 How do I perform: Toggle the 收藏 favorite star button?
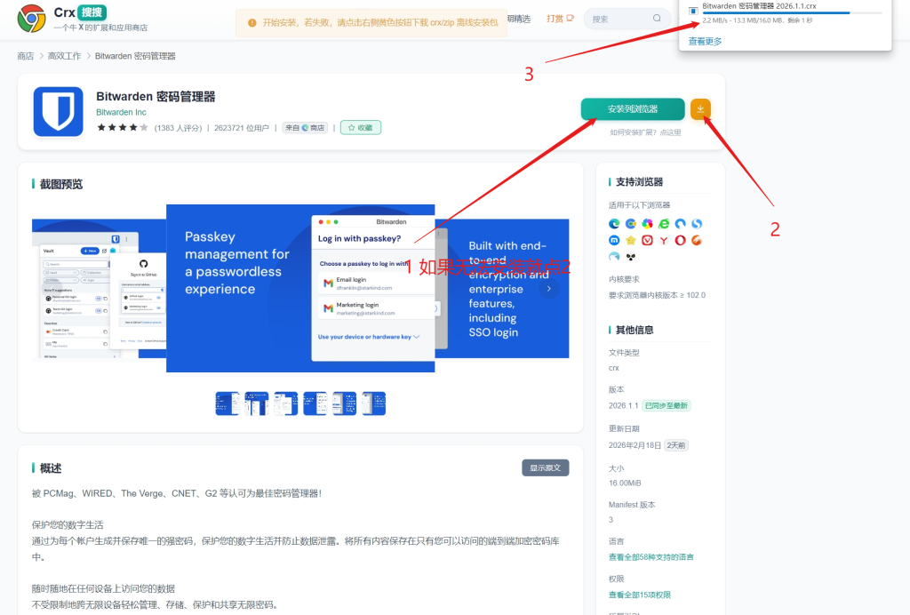point(360,128)
